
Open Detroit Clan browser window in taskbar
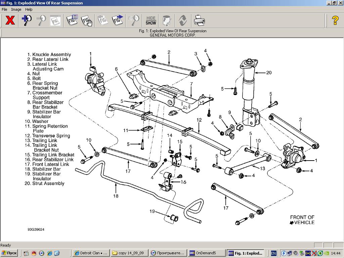tap(91, 253)
